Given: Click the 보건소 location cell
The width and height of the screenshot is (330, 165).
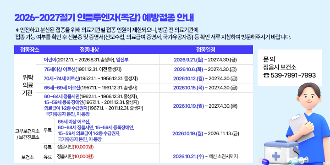Looking at the screenshot, I should pyautogui.click(x=27, y=157).
